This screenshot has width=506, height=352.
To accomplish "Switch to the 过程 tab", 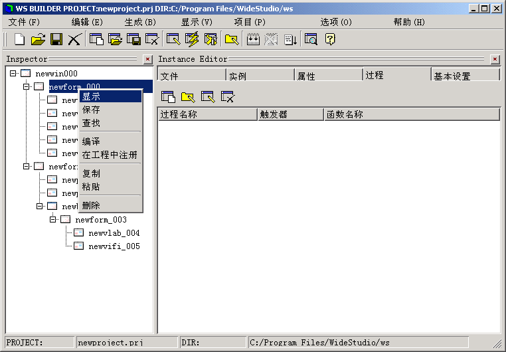I will 397,74.
